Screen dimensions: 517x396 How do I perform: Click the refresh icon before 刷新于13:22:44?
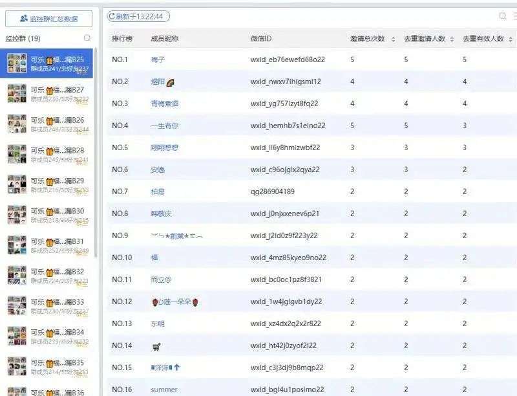point(112,16)
